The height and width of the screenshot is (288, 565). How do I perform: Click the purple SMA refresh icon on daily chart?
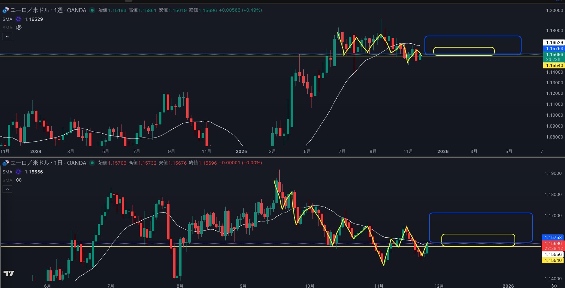tap(18, 172)
